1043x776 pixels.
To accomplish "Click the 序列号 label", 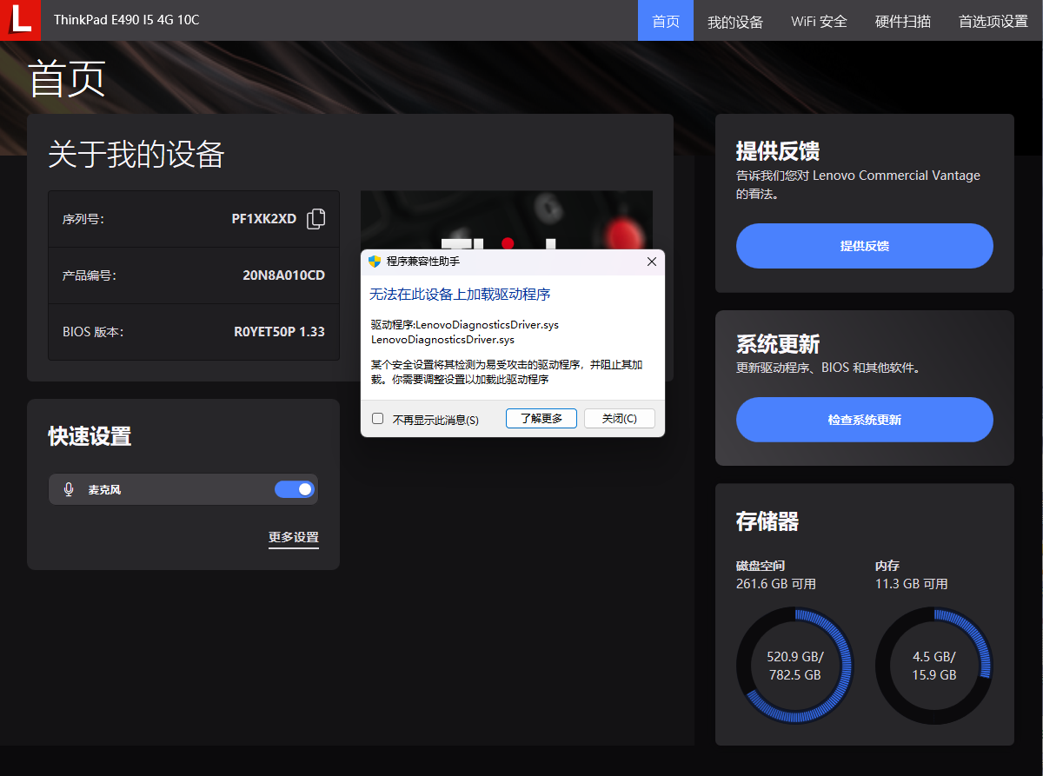I will click(x=83, y=220).
